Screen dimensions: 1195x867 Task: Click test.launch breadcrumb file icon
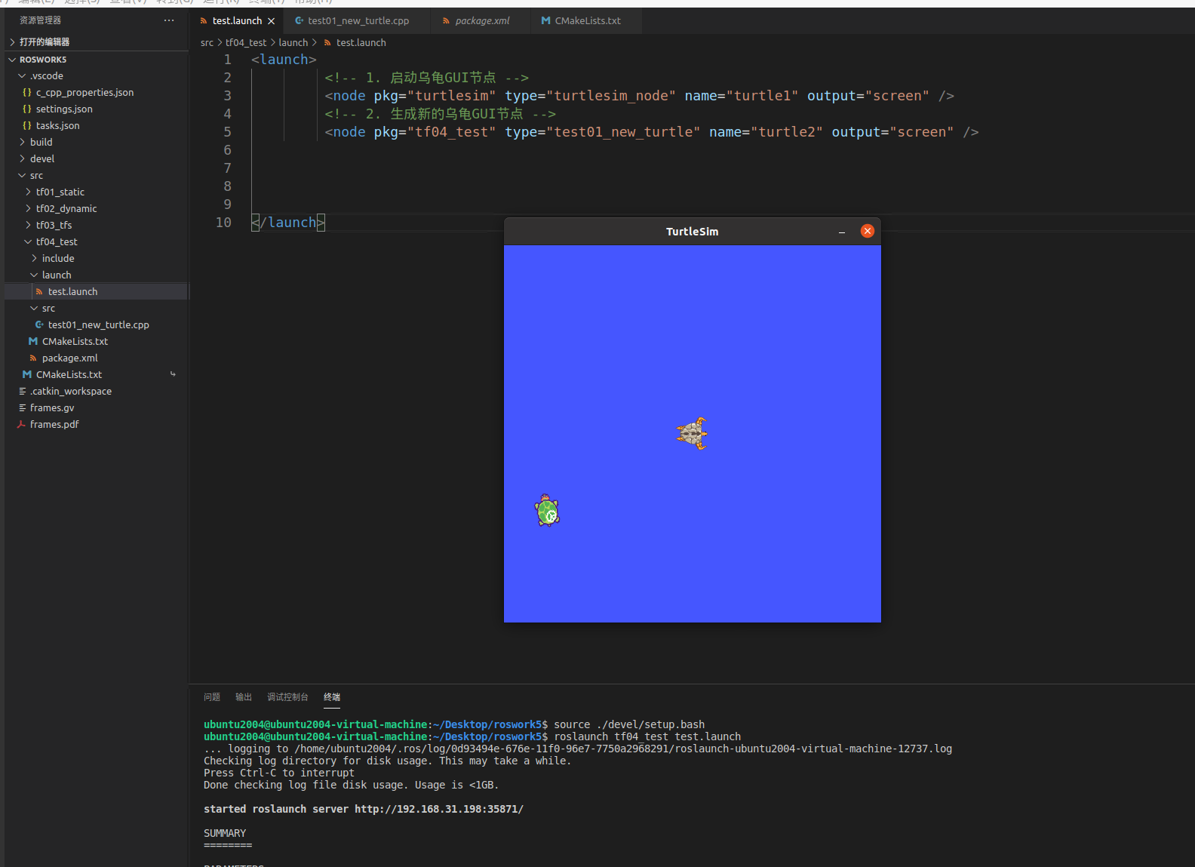pos(327,43)
